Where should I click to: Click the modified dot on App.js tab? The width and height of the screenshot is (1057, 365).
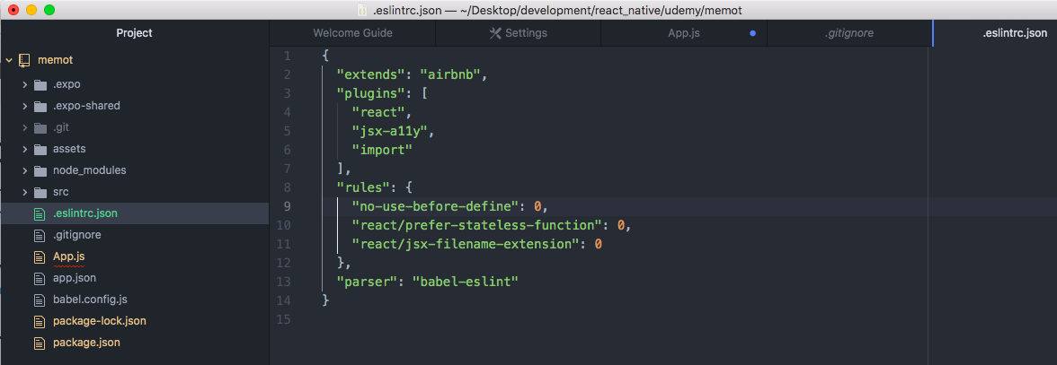pos(752,33)
